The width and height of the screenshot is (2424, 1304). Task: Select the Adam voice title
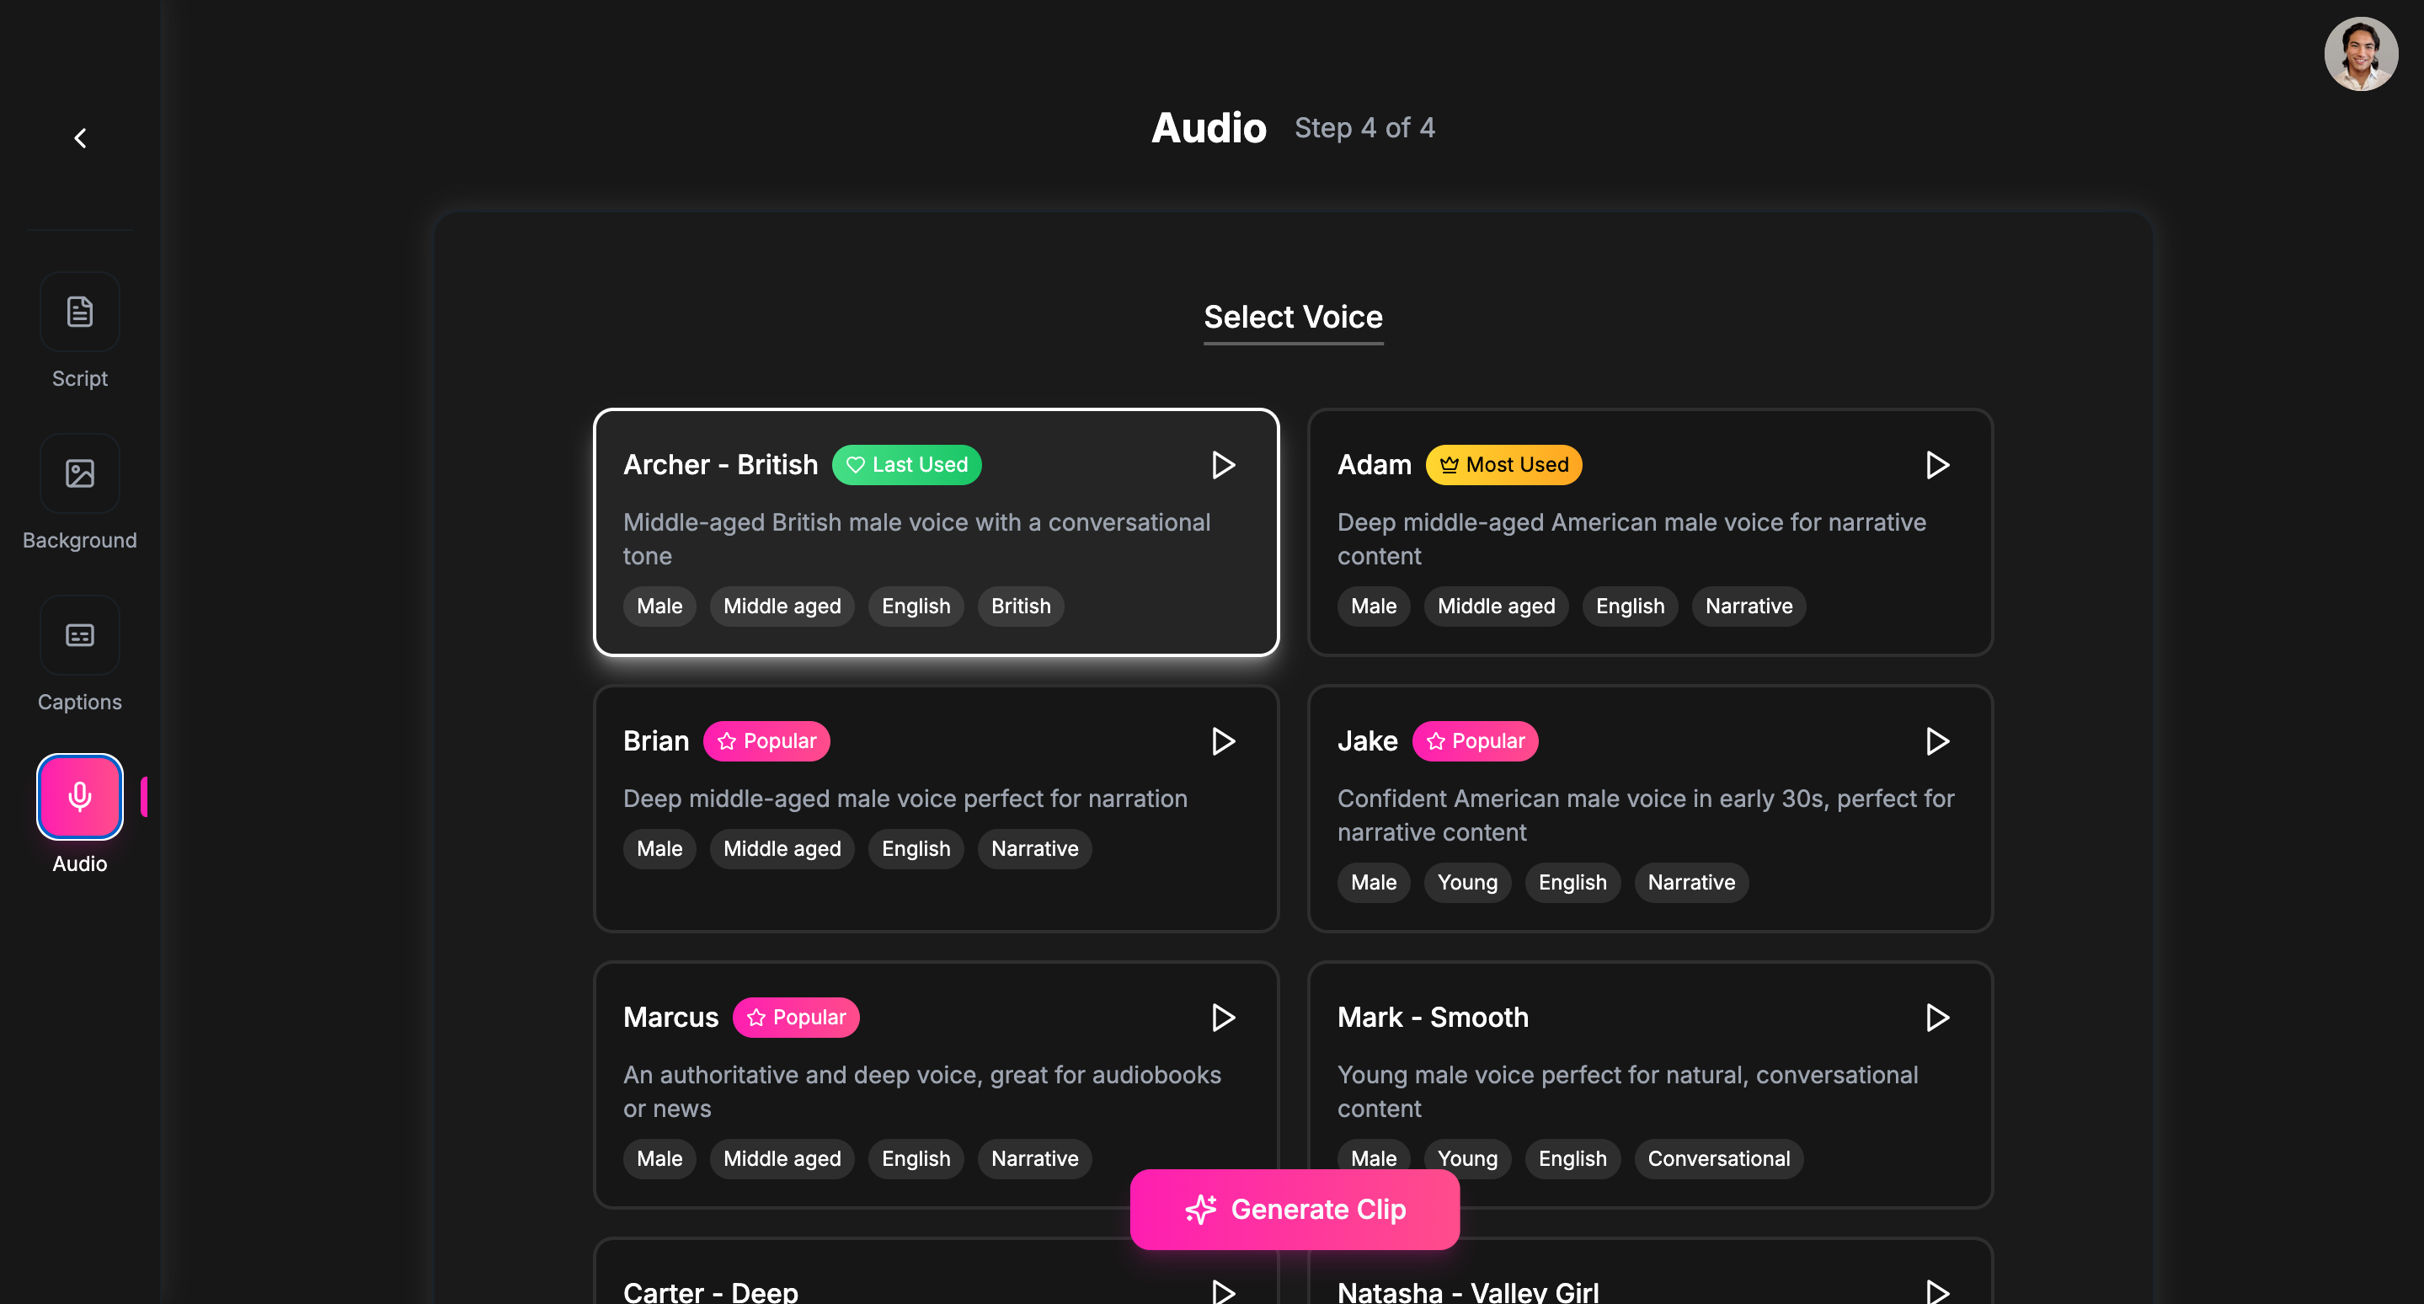1374,465
